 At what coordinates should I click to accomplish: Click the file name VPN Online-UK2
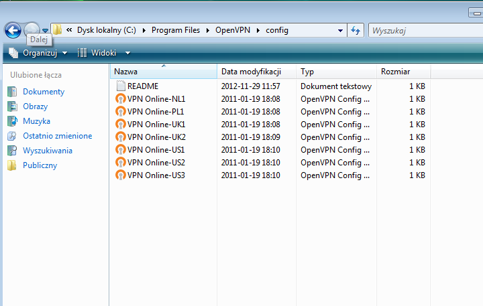(x=156, y=137)
